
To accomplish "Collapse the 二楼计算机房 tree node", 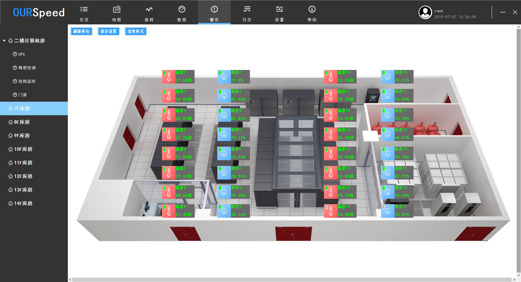I will click(x=4, y=41).
